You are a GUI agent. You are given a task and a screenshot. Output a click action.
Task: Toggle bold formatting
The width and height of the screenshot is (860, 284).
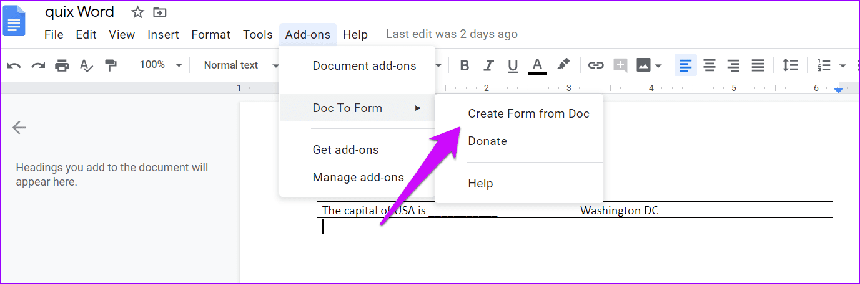tap(464, 65)
